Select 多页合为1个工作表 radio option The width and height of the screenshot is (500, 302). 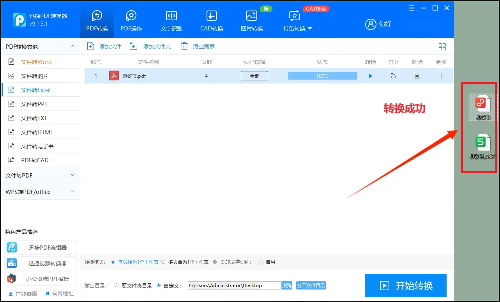[x=164, y=262]
